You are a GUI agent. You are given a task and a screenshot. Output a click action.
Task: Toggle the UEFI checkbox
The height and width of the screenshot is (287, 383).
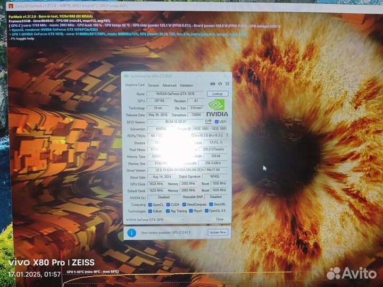point(217,122)
